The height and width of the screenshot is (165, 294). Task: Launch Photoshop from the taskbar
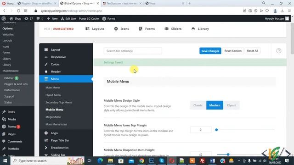click(152, 161)
